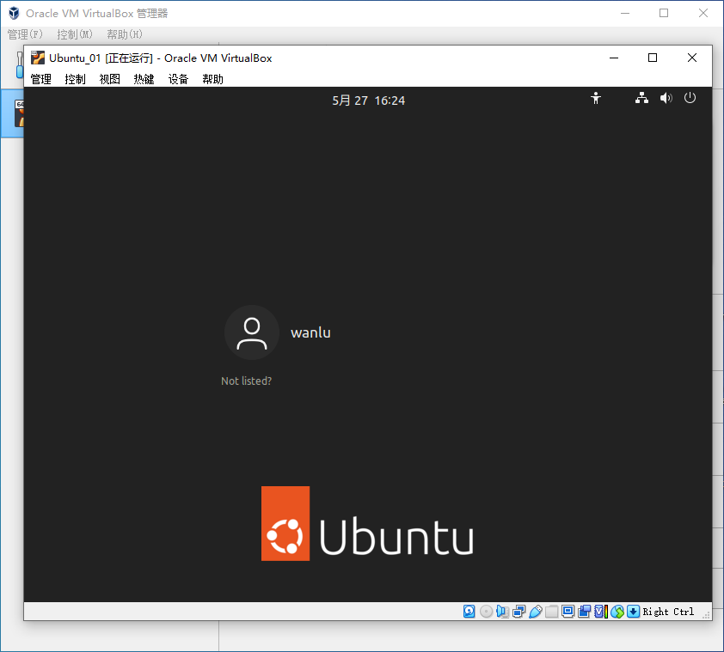Click the Right Ctrl host key label
The height and width of the screenshot is (652, 724).
[668, 612]
